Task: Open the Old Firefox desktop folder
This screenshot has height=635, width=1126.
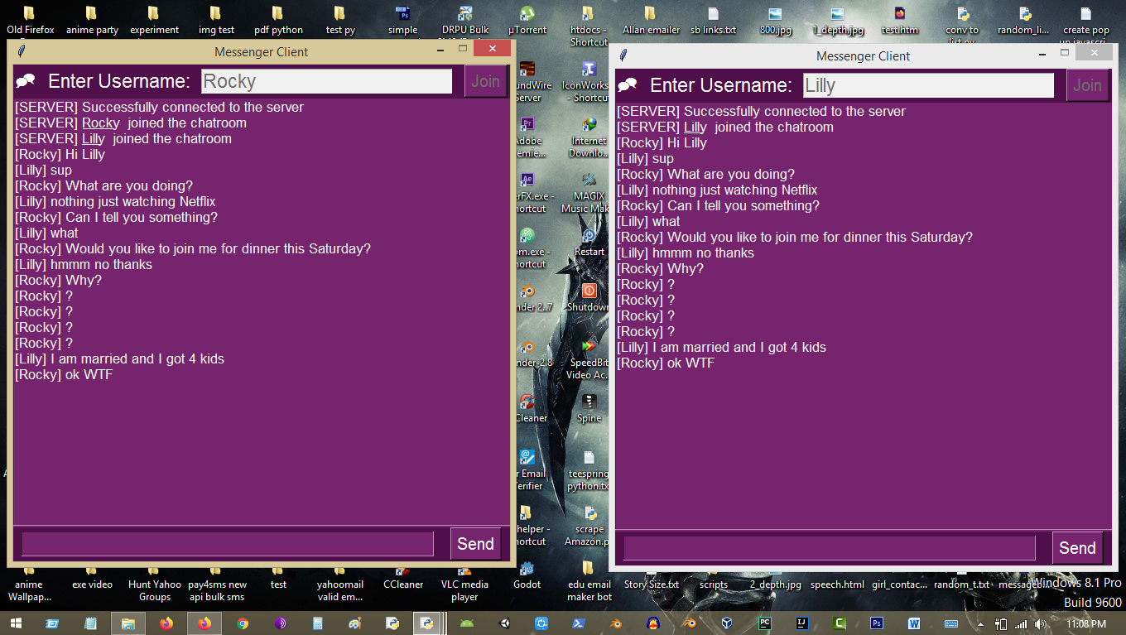Action: (x=30, y=21)
